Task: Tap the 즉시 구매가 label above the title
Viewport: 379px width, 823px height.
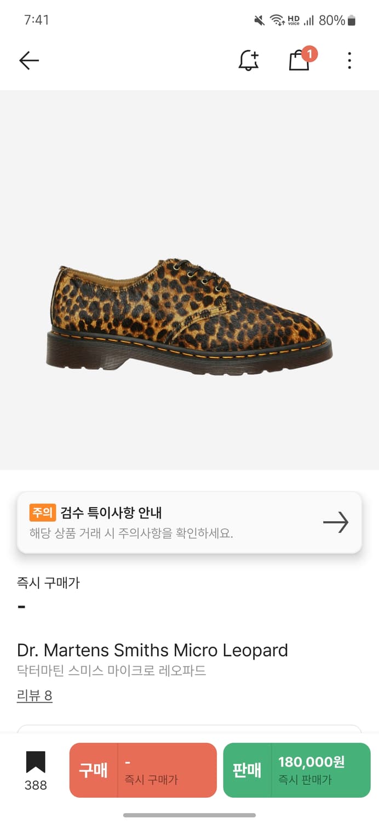Action: tap(48, 583)
